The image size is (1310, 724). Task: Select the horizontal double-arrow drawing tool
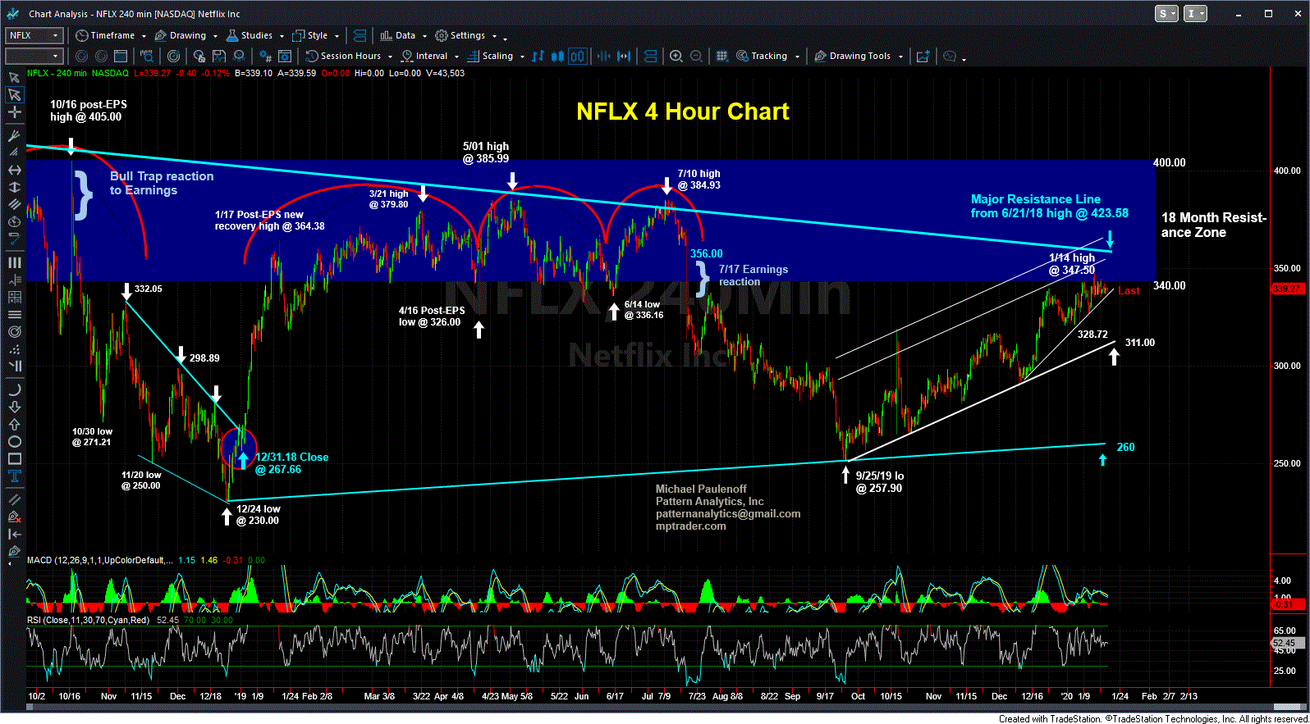click(14, 170)
